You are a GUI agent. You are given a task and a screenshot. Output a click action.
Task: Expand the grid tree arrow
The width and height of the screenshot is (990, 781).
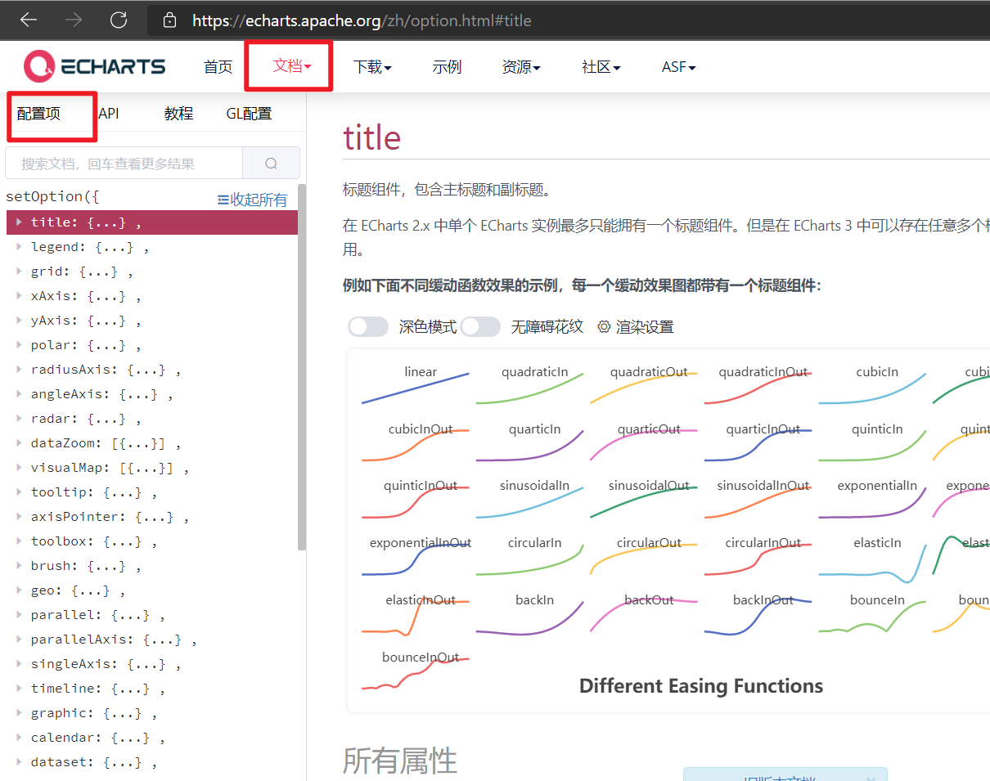pyautogui.click(x=19, y=271)
